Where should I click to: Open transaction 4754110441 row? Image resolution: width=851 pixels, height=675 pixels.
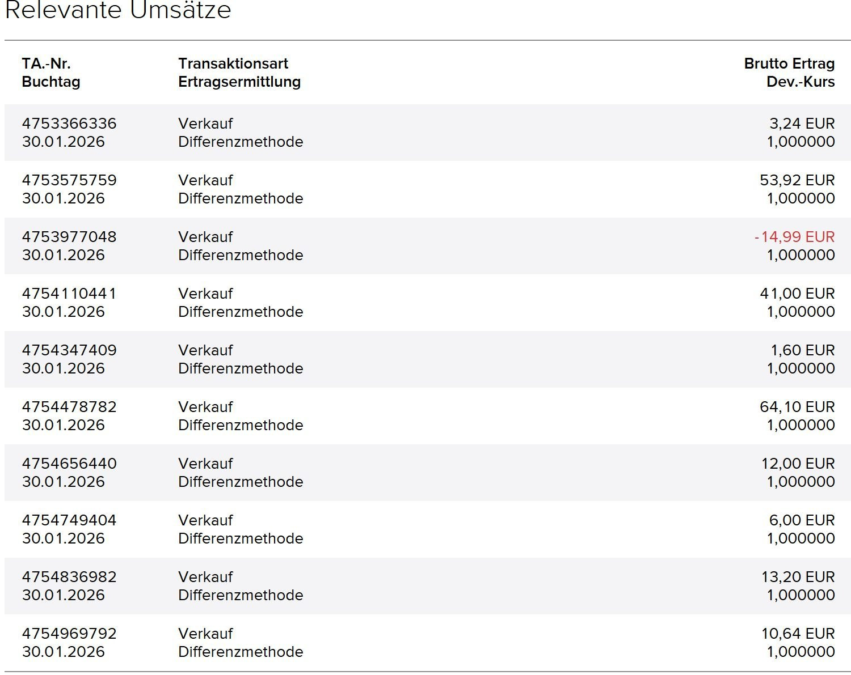tap(69, 294)
